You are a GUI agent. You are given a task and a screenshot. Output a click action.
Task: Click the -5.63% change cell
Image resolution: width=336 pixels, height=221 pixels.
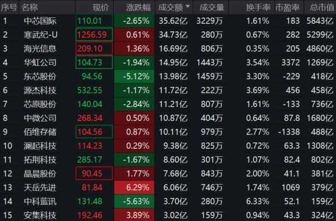pyautogui.click(x=134, y=201)
